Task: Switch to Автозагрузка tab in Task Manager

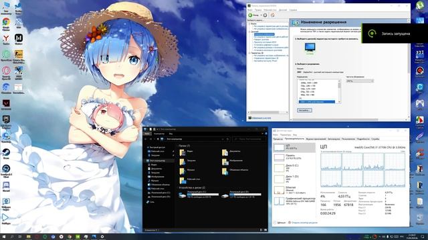Action: 334,139
